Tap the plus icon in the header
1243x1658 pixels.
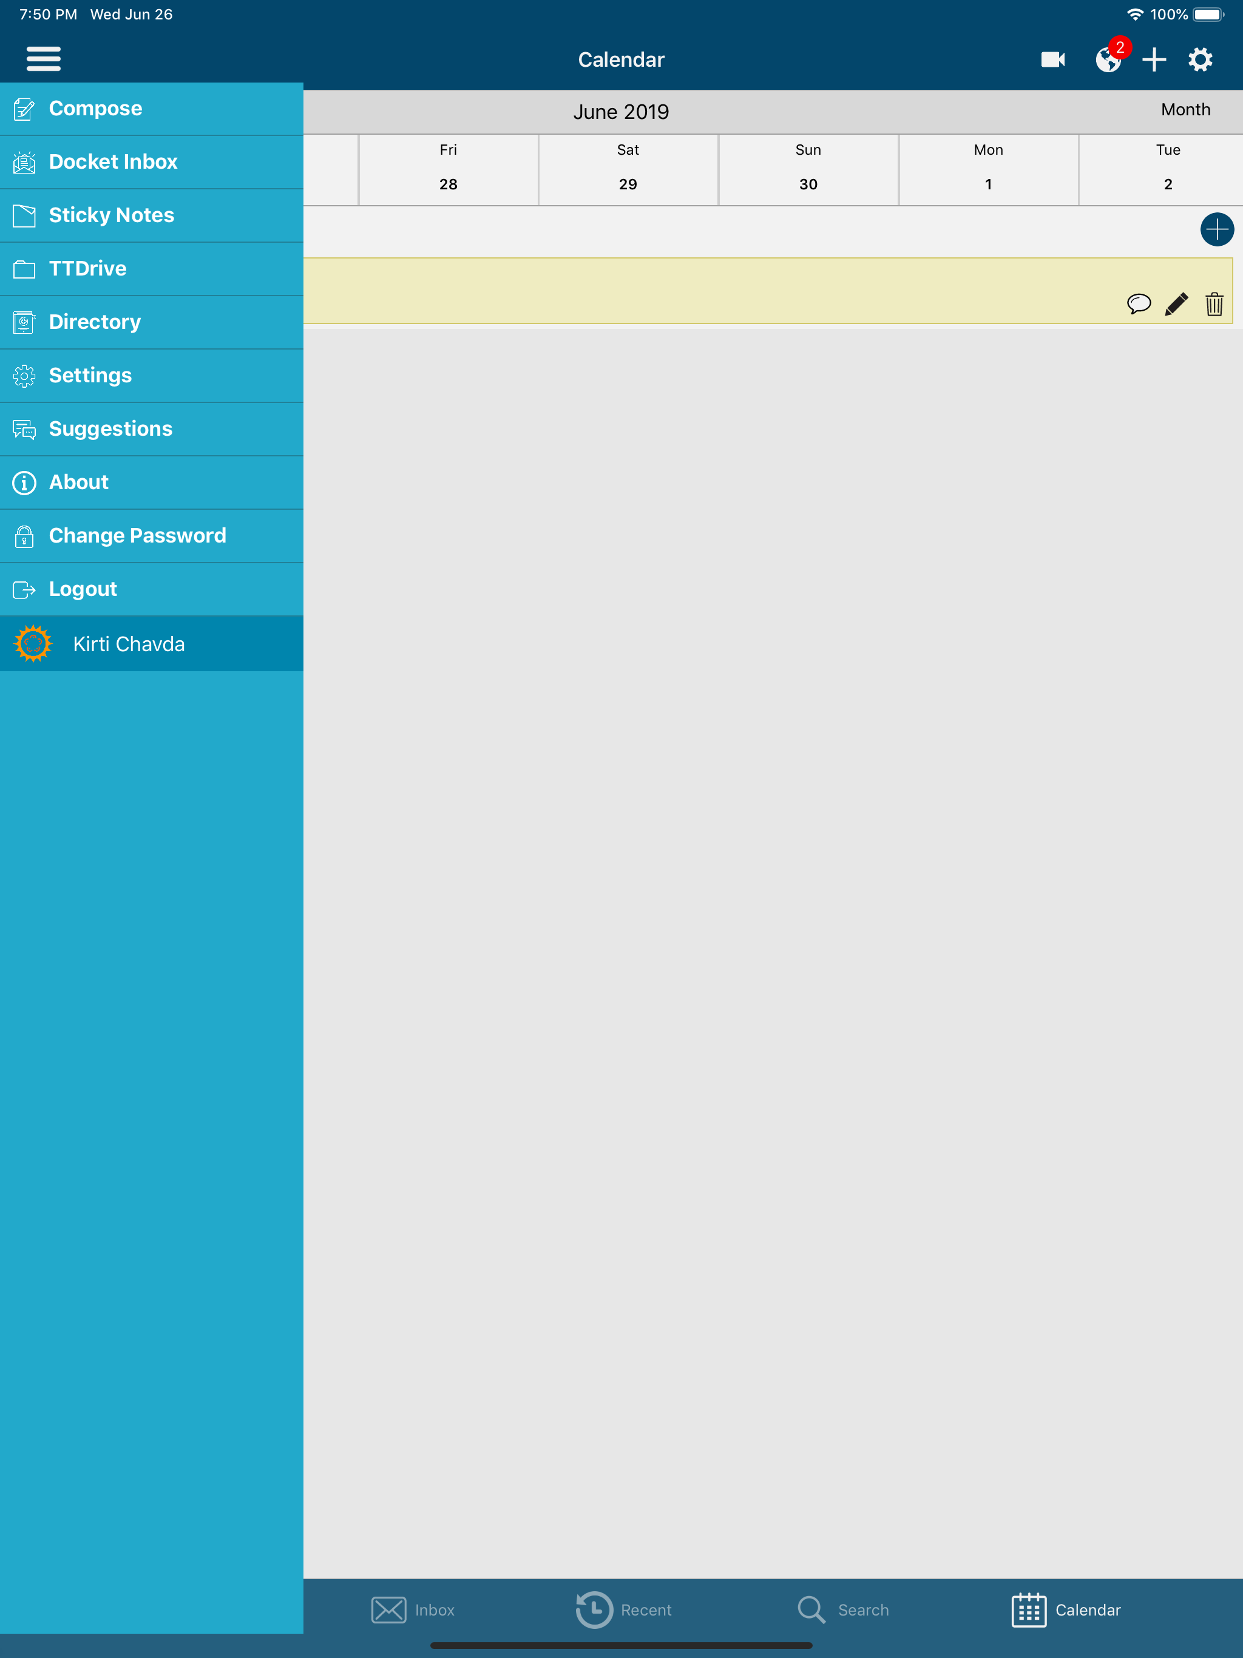click(1154, 59)
